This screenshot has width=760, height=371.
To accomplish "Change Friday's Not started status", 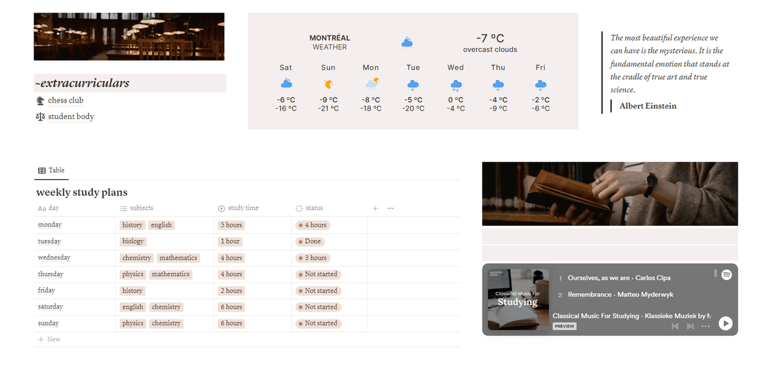I will 318,291.
